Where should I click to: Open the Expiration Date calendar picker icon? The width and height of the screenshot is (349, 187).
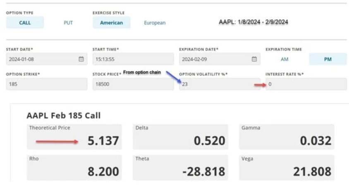click(x=254, y=59)
